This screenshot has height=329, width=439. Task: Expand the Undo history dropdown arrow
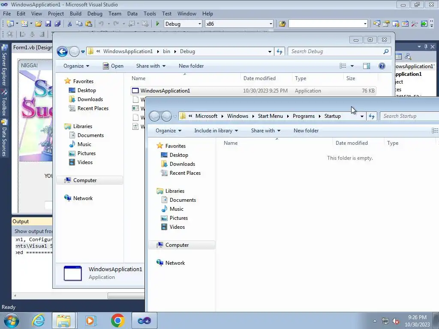[108, 24]
